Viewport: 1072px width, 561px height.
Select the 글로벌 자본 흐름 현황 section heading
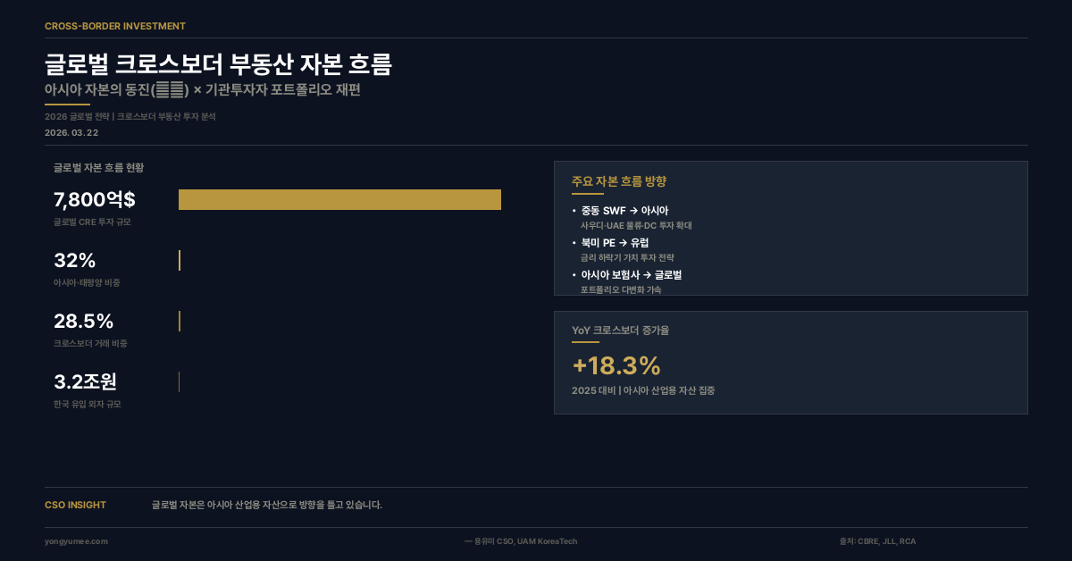98,168
